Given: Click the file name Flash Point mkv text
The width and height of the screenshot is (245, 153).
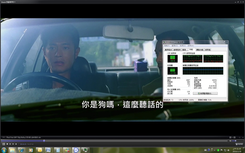Looking at the screenshot, I should pos(23,137).
